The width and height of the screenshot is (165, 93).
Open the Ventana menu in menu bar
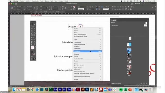[x=61, y=1]
